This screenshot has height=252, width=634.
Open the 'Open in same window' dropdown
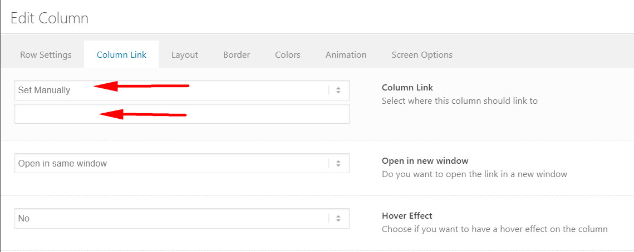[x=182, y=163]
